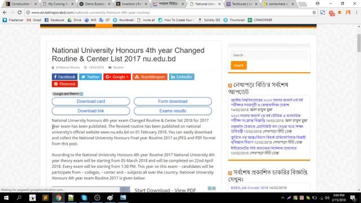
Task: Switch to the Construction tab
Action: pyautogui.click(x=20, y=4)
